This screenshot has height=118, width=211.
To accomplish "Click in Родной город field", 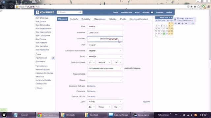I will 105,74.
